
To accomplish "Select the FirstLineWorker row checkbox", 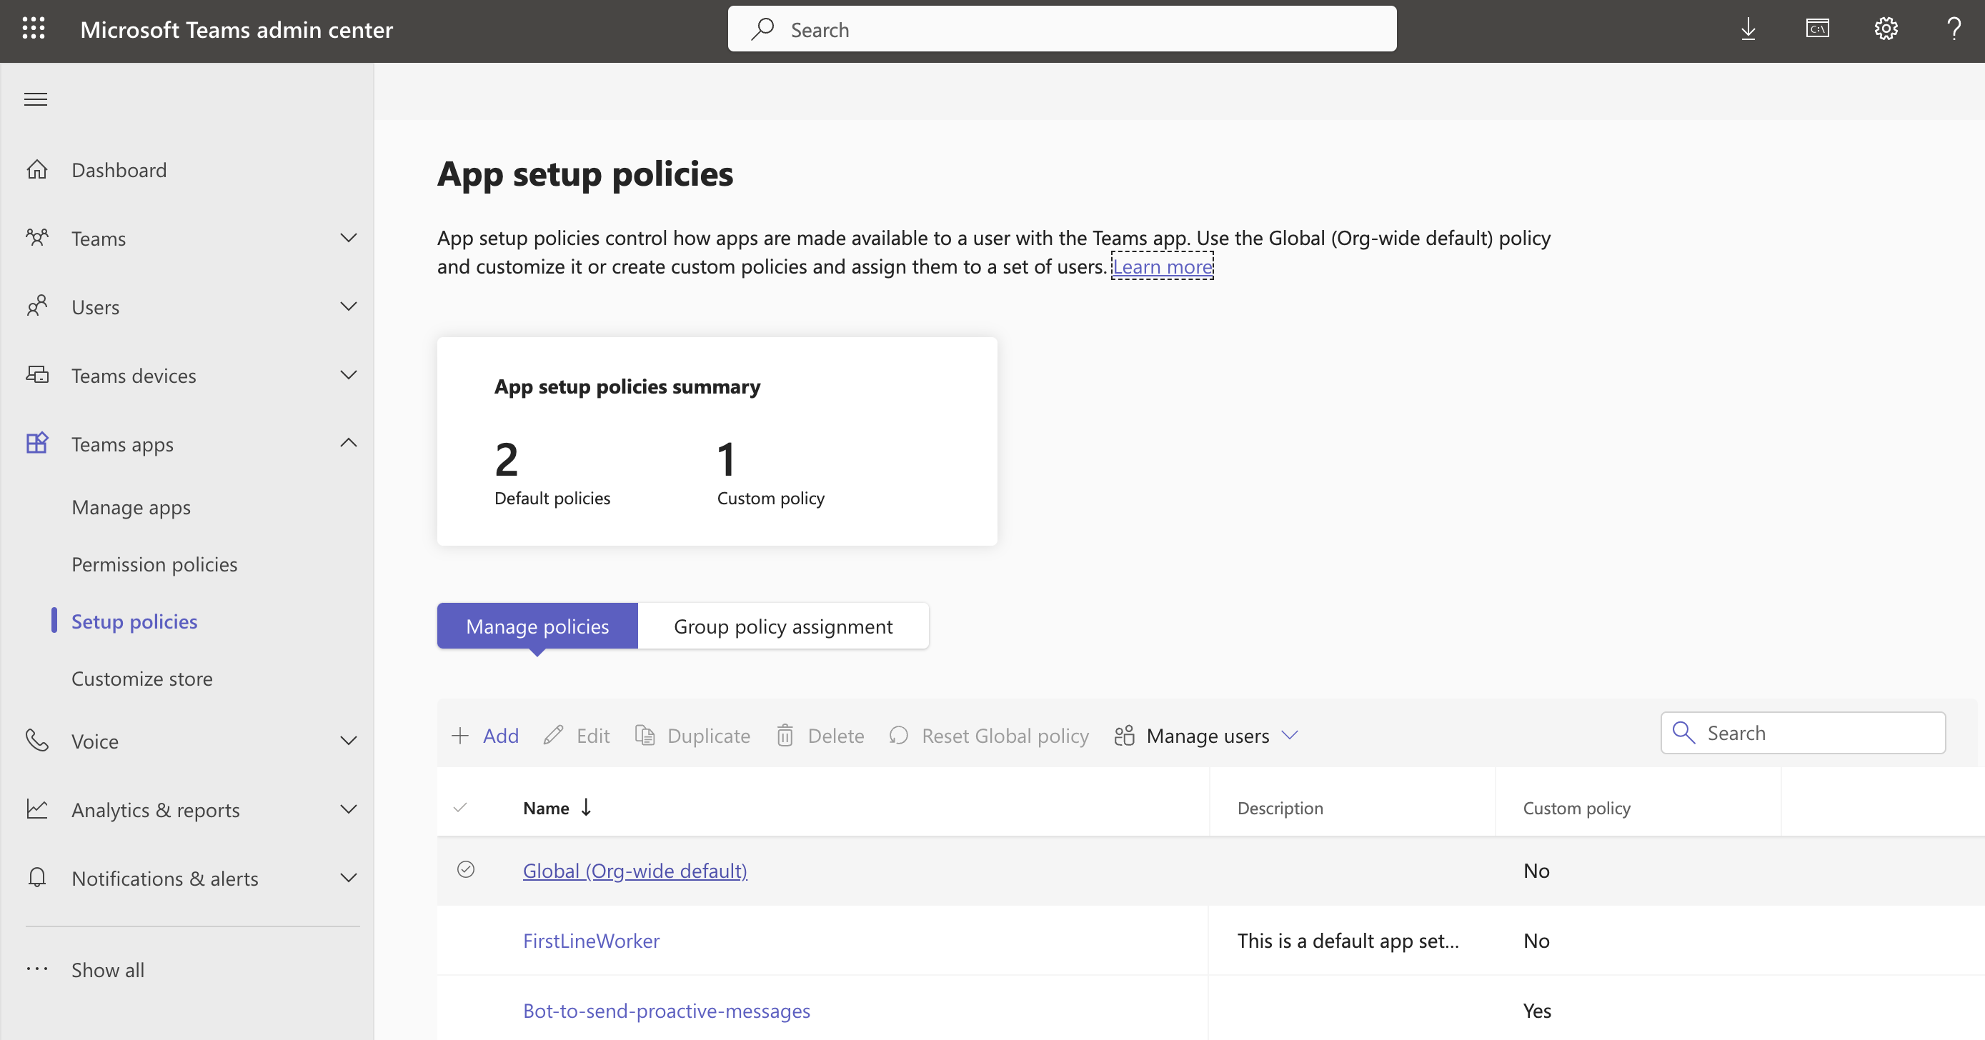I will pos(467,940).
